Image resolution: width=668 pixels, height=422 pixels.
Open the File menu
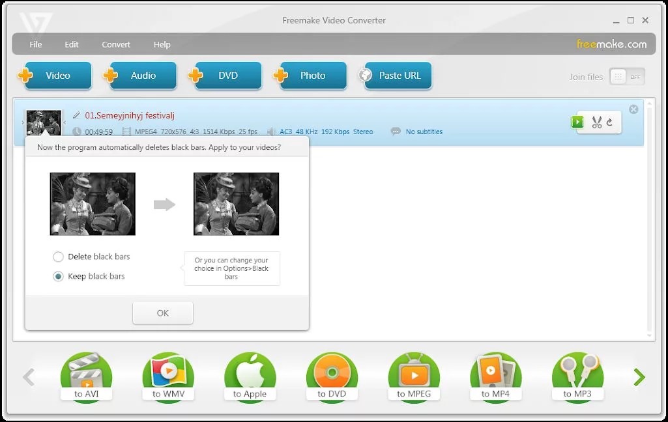click(36, 44)
